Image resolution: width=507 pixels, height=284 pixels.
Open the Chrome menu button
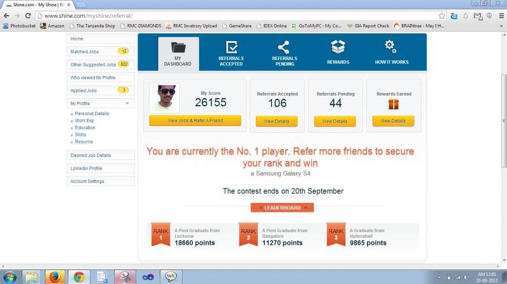click(x=499, y=15)
